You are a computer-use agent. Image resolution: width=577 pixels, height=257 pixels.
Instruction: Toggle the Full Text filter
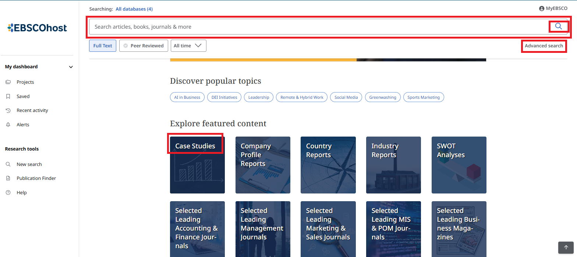[x=103, y=46]
